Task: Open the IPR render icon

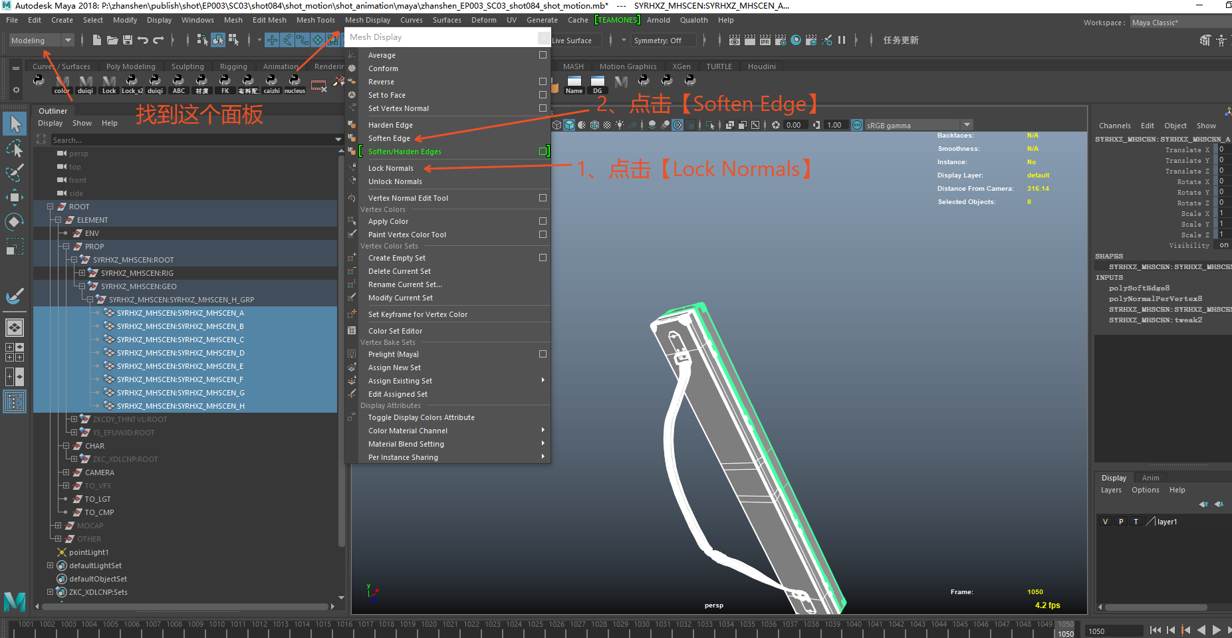Action: click(765, 41)
